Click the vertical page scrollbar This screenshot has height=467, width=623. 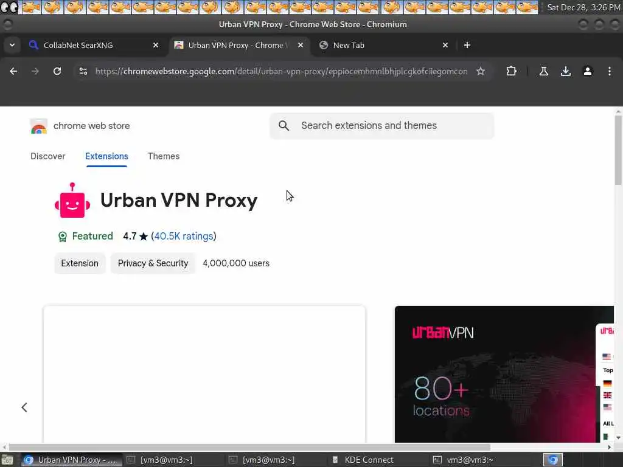(618, 149)
